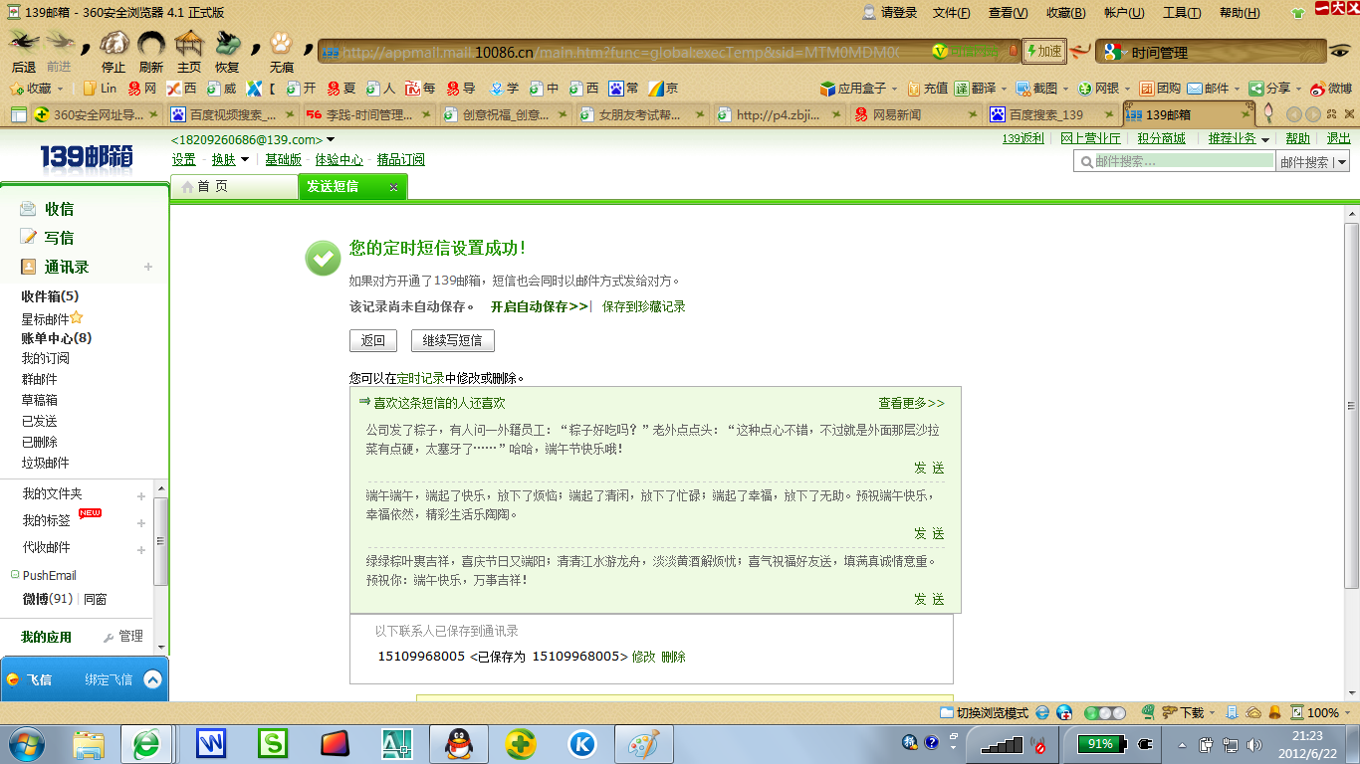Open 账单中心(8) folder

(56, 338)
